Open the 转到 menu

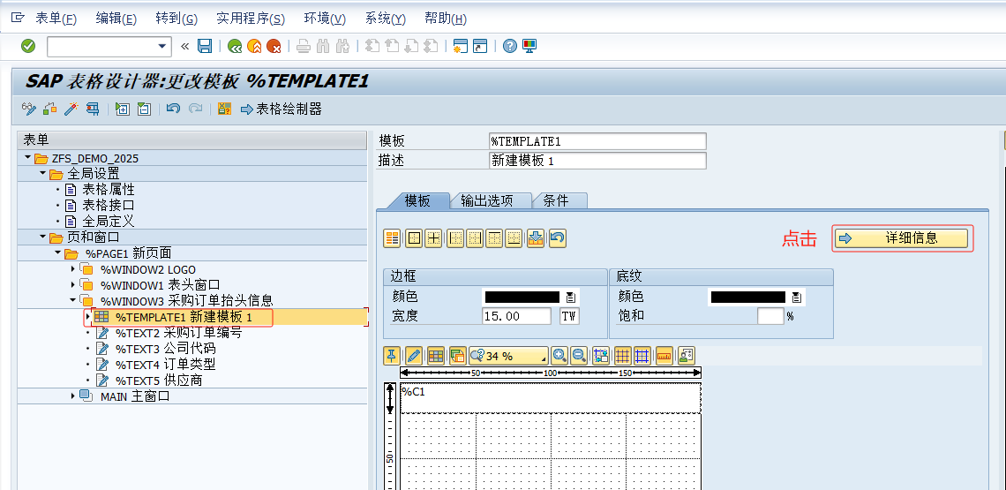176,19
